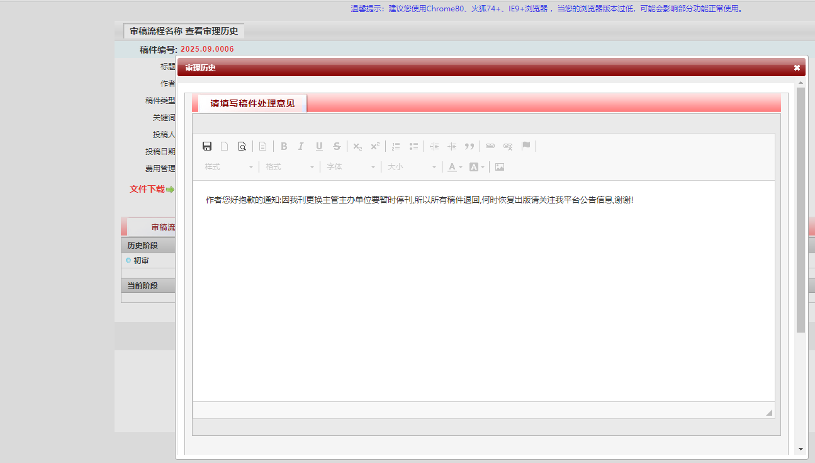The width and height of the screenshot is (815, 463).
Task: Click the Insert Link icon
Action: click(490, 146)
